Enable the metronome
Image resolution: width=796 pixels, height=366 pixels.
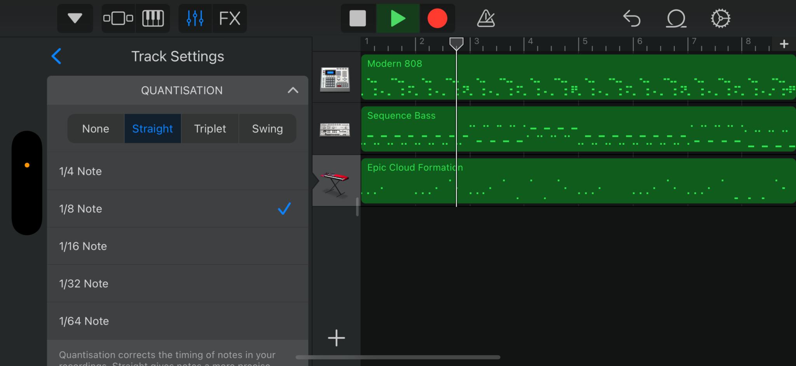(x=485, y=18)
